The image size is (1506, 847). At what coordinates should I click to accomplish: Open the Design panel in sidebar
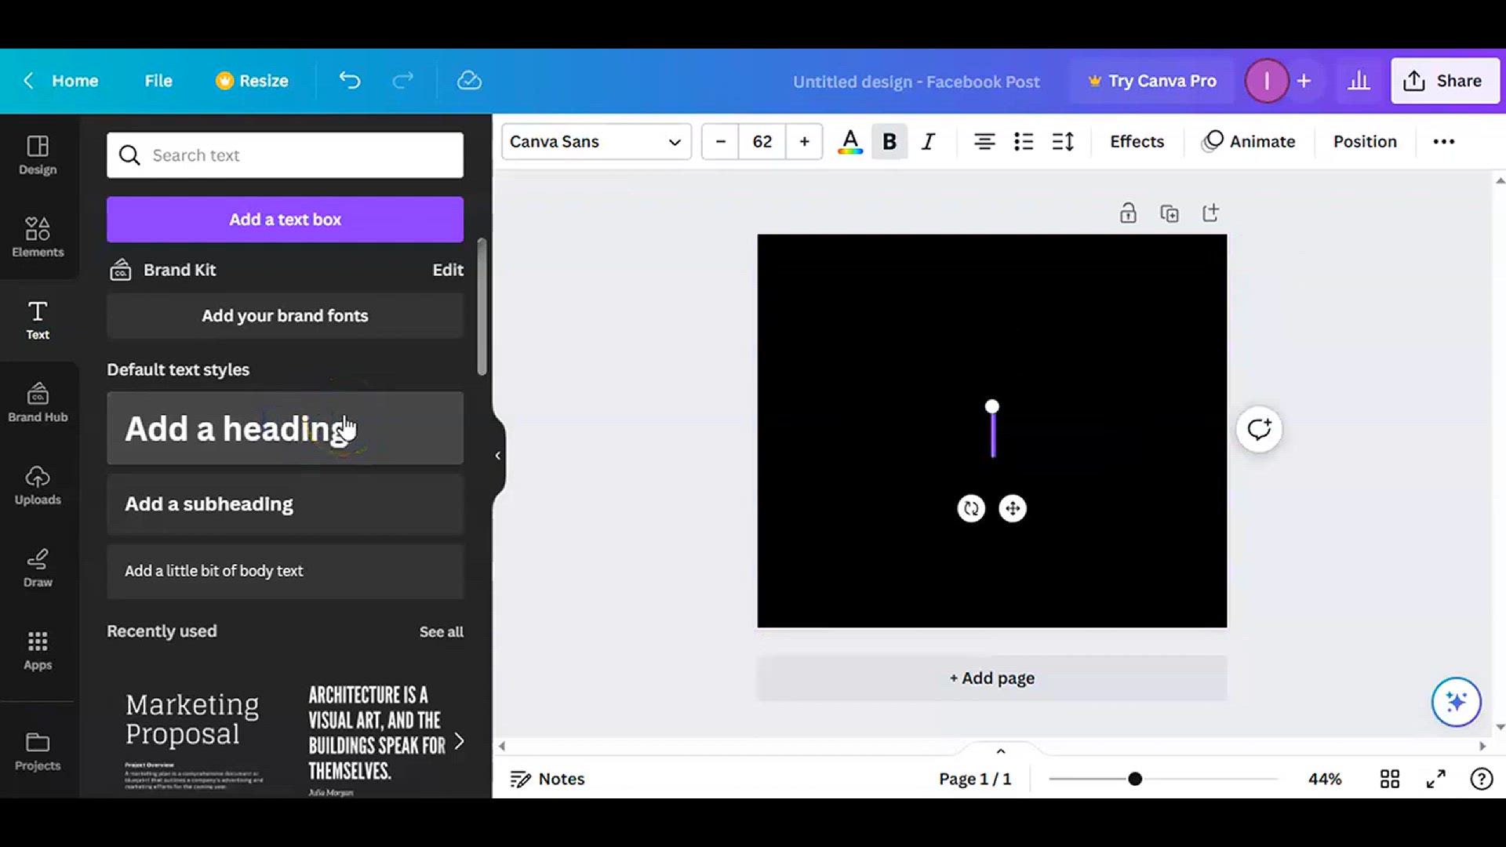(38, 155)
